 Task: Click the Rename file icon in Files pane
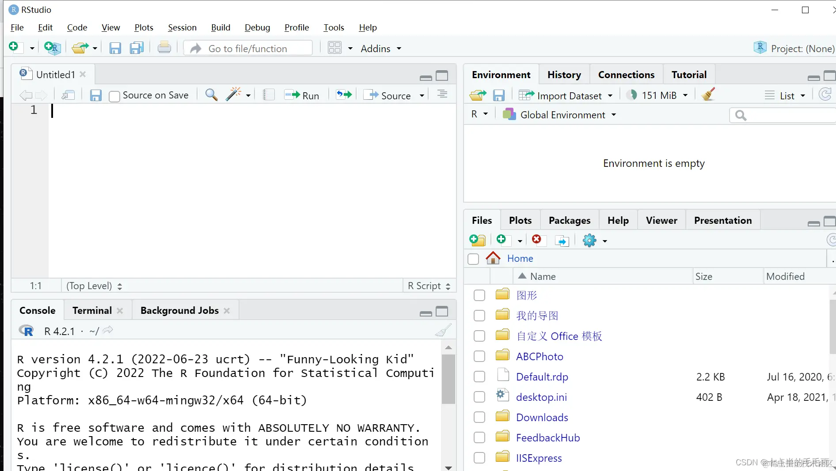coord(562,241)
